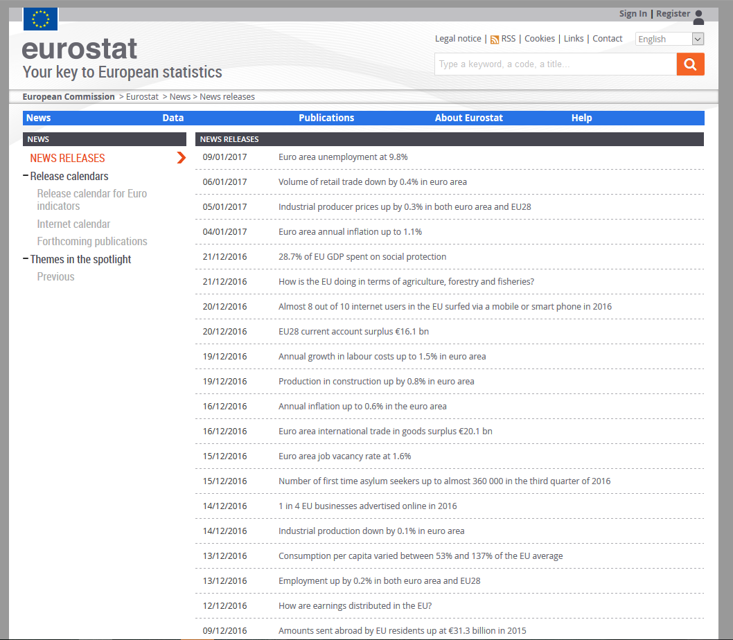
Task: Click the orange search magnifier button
Action: (x=690, y=64)
